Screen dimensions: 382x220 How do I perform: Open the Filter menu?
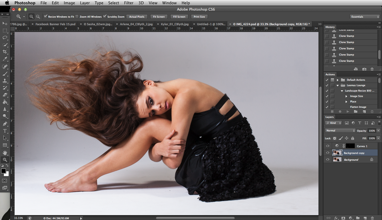(x=129, y=3)
